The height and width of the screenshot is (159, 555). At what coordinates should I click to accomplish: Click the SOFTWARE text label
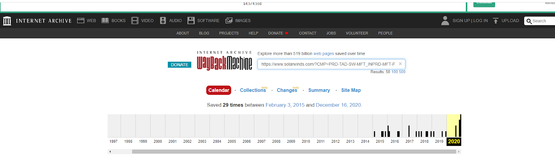click(208, 21)
